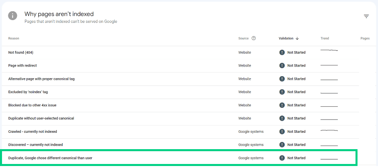Image resolution: width=378 pixels, height=168 pixels.
Task: Click Not Started alert icon for Not found (404)
Action: pos(282,53)
